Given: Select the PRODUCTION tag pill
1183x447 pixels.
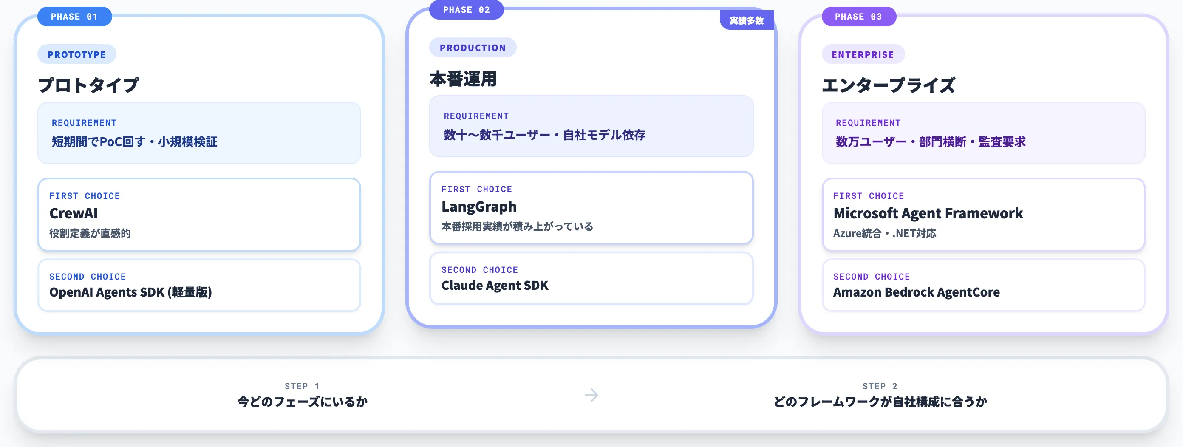Looking at the screenshot, I should [473, 47].
